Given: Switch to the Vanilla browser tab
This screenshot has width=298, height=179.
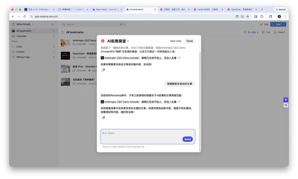Looking at the screenshot, I should (208, 9).
